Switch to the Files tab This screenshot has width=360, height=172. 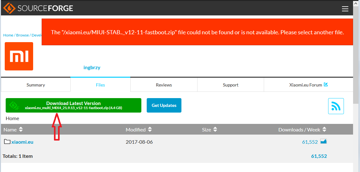point(101,85)
